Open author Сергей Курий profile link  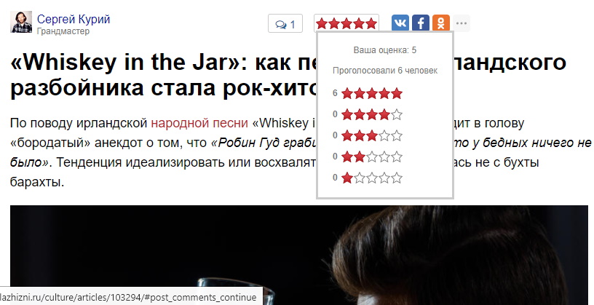tap(74, 19)
